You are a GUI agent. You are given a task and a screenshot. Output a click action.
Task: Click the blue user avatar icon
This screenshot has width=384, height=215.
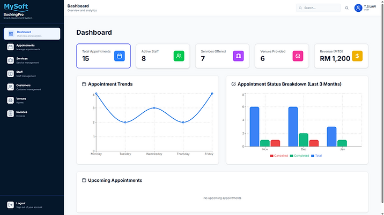point(358,8)
